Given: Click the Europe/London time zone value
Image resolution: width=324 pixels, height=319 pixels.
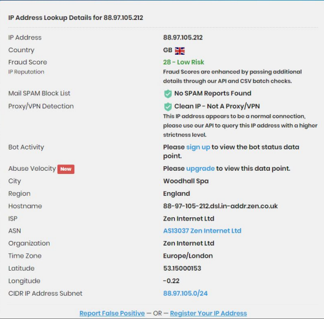Looking at the screenshot, I should point(188,256).
